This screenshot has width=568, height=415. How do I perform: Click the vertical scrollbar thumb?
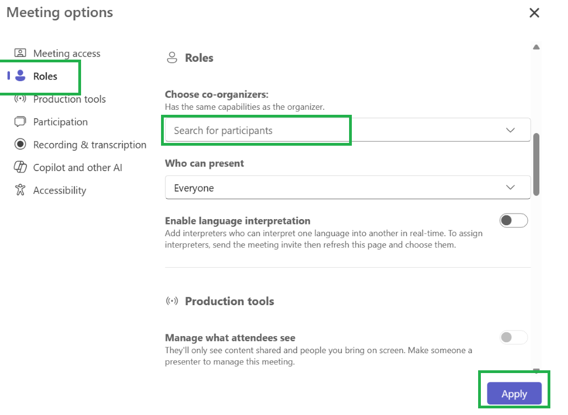[x=537, y=164]
